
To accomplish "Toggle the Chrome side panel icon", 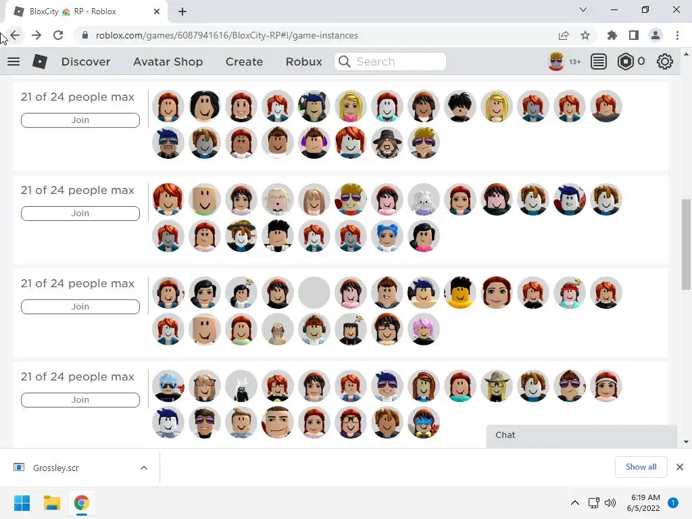I will coord(634,35).
